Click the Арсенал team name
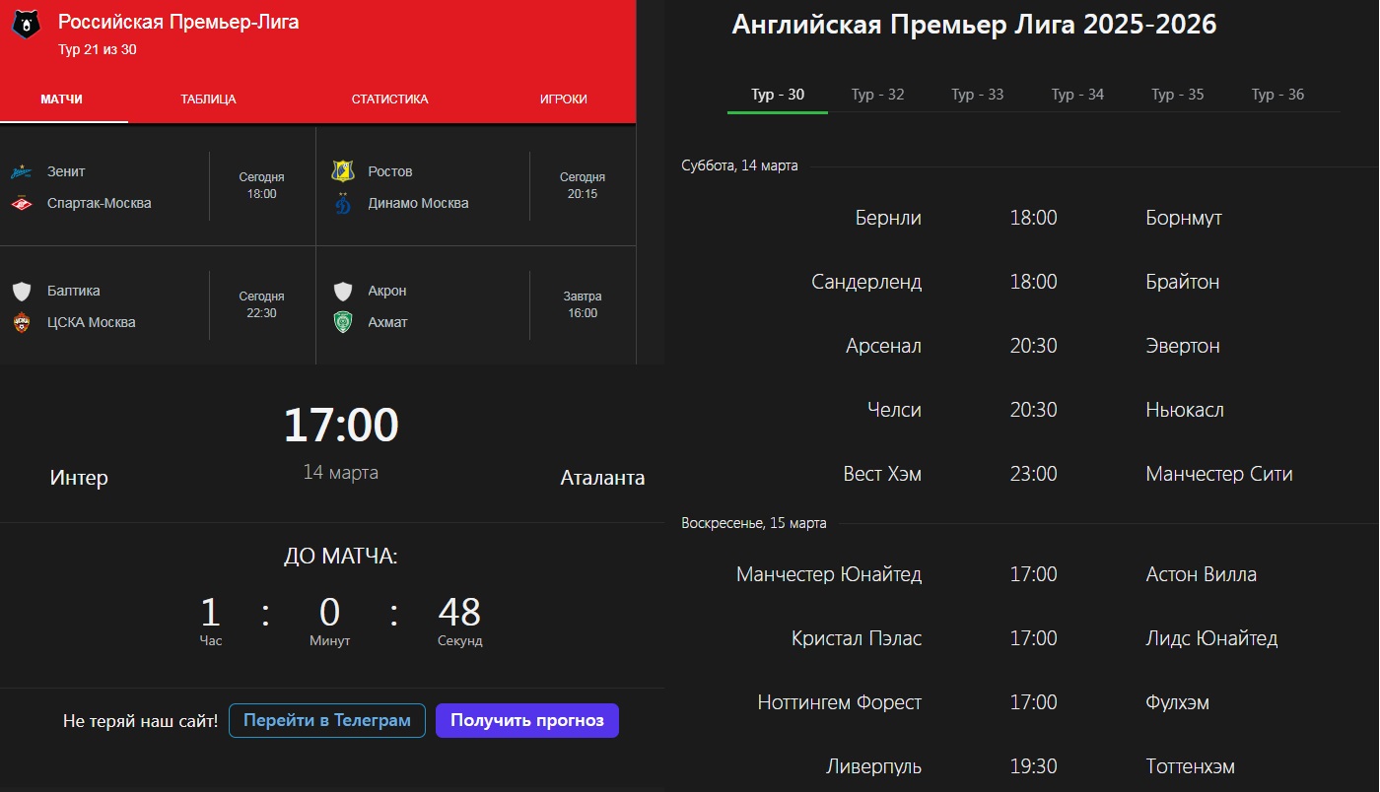Viewport: 1380px width, 792px height. pos(883,346)
